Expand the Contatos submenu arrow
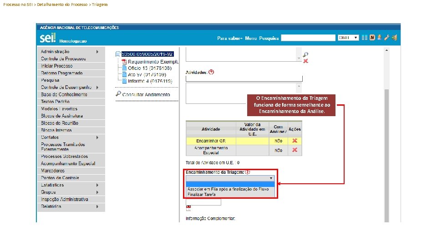The image size is (437, 245). 97,137
